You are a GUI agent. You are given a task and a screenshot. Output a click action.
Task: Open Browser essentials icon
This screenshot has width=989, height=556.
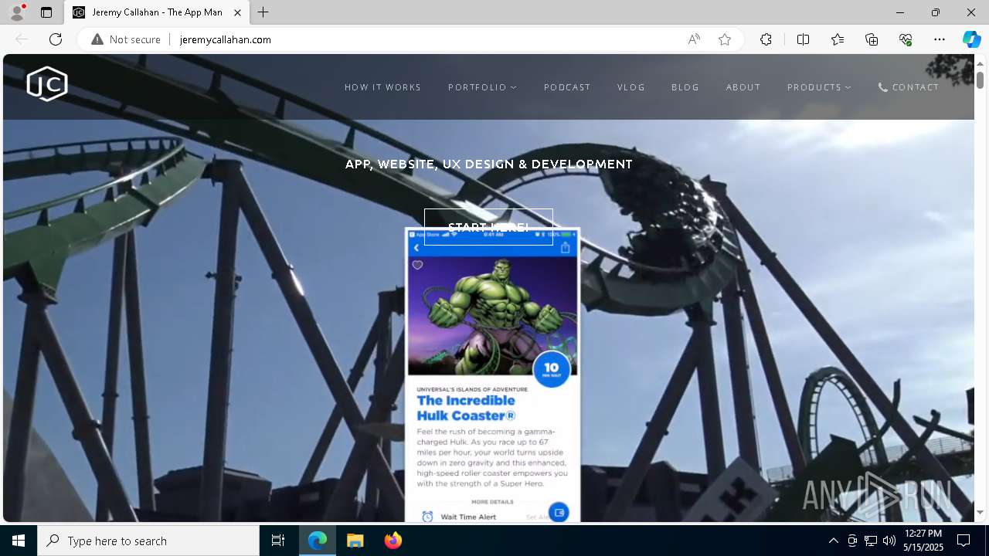coord(906,39)
